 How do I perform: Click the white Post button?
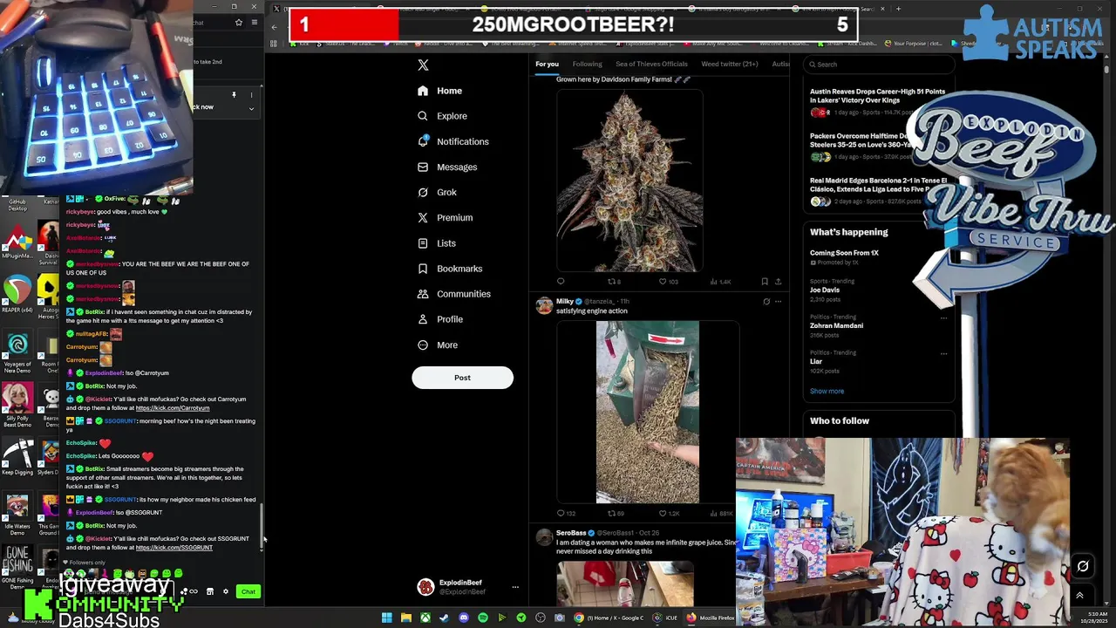[x=462, y=378]
